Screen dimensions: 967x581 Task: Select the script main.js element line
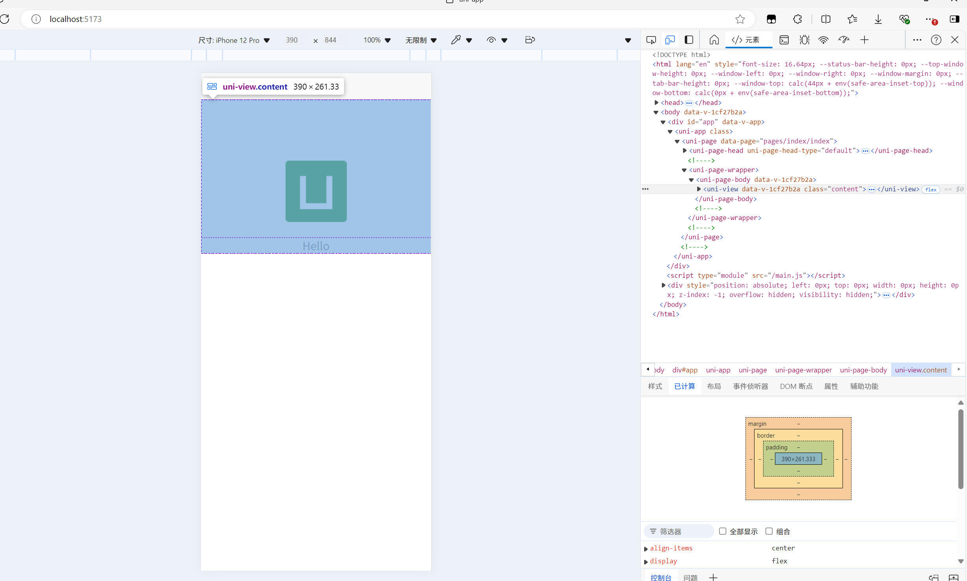coord(756,276)
